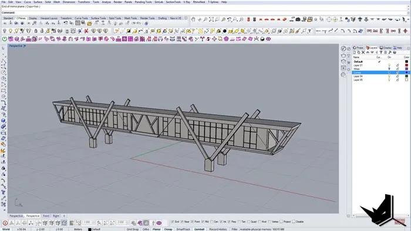Image resolution: width=411 pixels, height=231 pixels.
Task: Select the Pan hand tool icon
Action: coord(193,19)
